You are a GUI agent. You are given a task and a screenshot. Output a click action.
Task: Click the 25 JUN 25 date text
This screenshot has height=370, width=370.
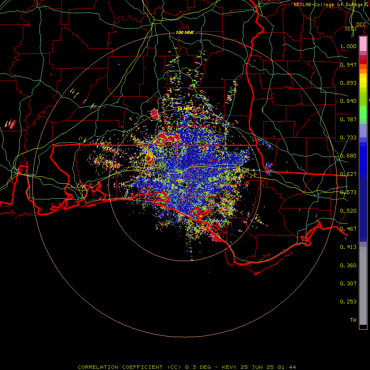pyautogui.click(x=257, y=367)
